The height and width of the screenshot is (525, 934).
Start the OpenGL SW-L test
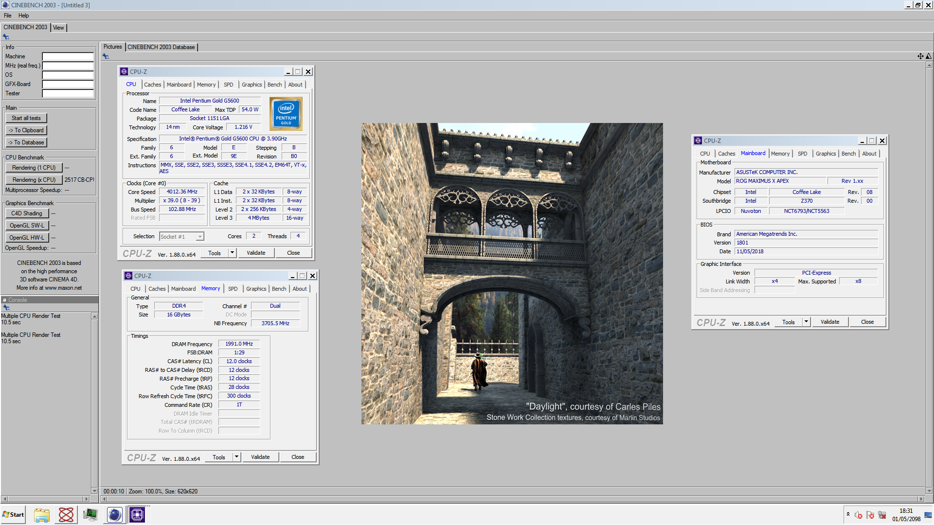point(27,226)
